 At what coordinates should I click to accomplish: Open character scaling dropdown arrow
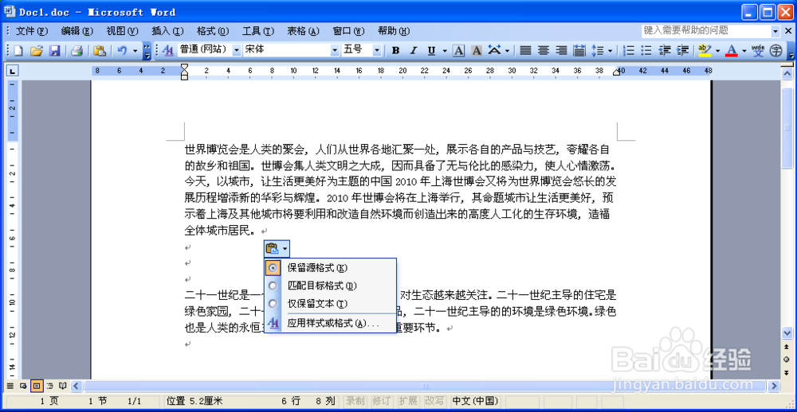point(507,50)
